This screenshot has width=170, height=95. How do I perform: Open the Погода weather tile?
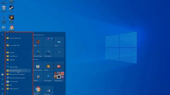48,66
